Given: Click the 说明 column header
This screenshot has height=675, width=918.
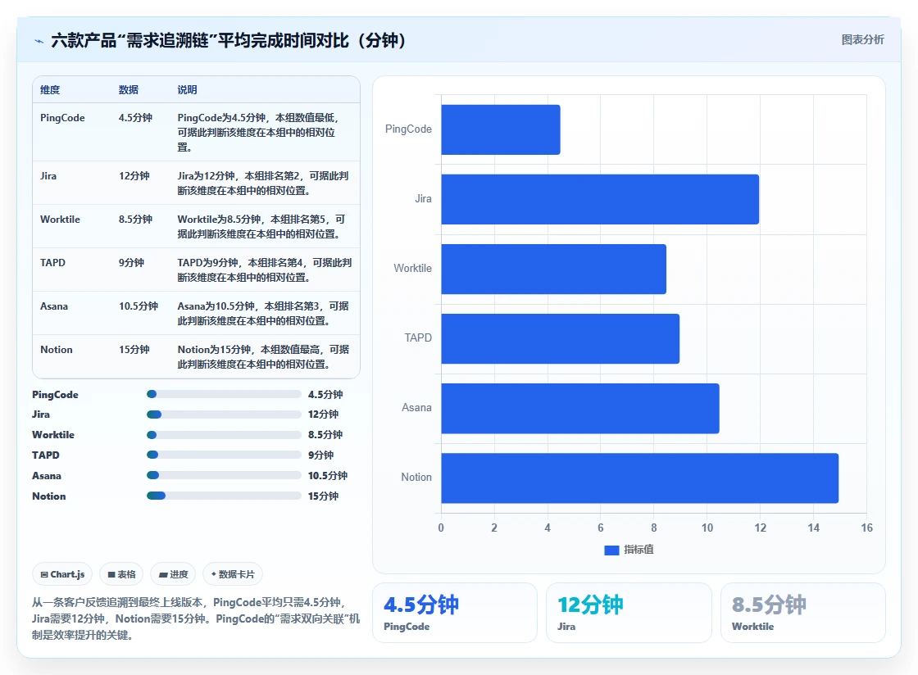Looking at the screenshot, I should pos(188,89).
